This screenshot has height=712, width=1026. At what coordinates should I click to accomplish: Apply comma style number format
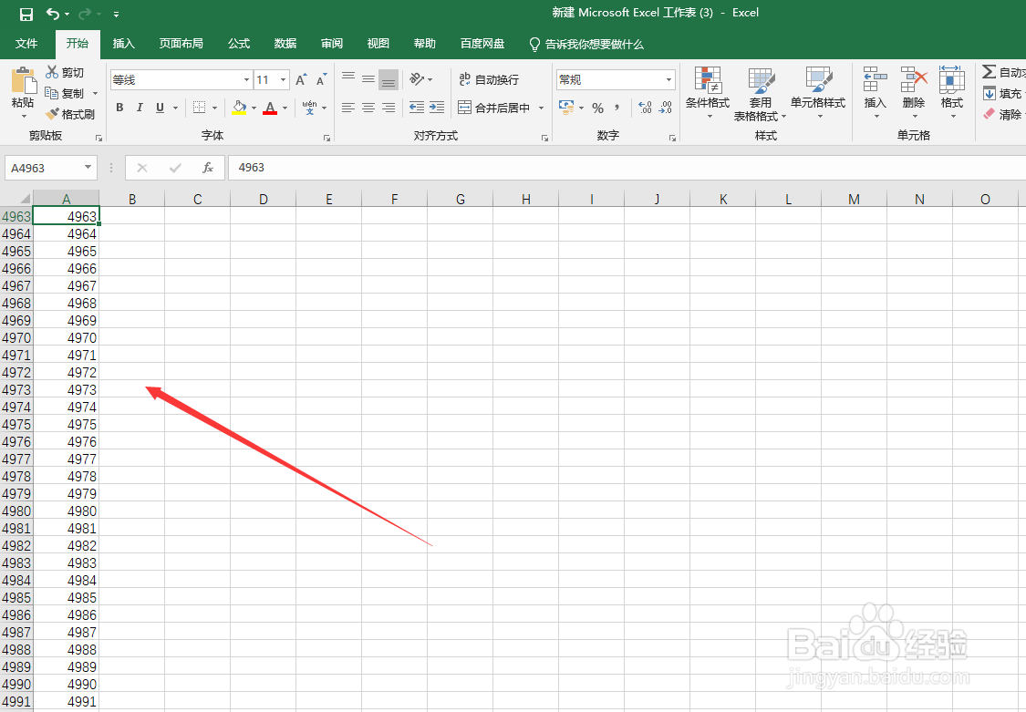[x=617, y=108]
